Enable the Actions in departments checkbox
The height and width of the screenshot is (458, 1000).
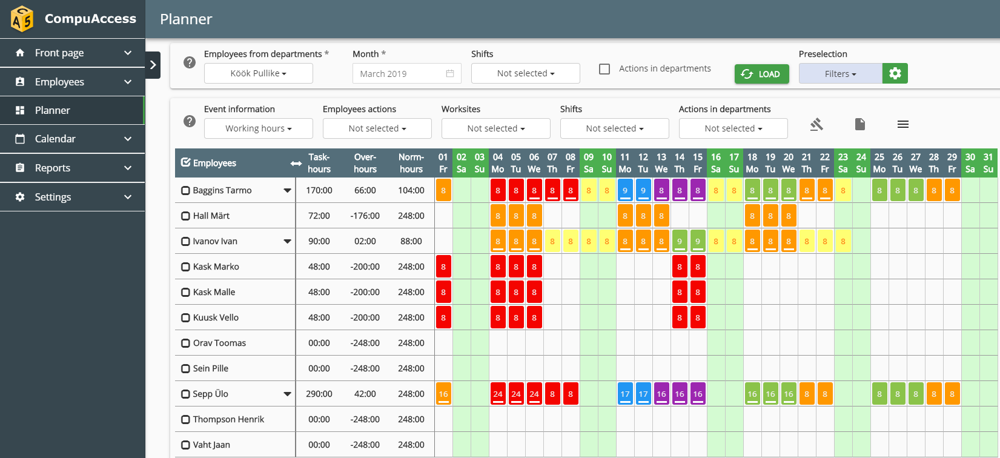click(x=604, y=69)
